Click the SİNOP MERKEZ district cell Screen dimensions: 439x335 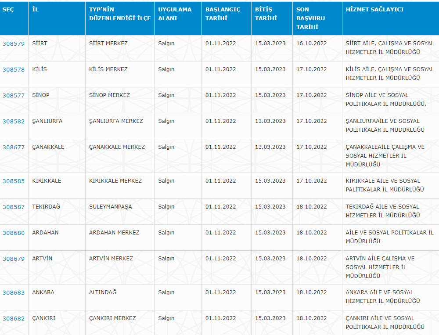coord(120,100)
